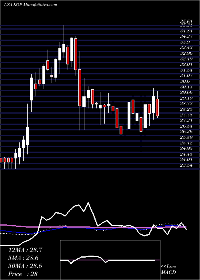Image resolution: width=200 pixels, height=280 pixels.
Task: Click the 31.07 price axis label
Action: [187, 76]
